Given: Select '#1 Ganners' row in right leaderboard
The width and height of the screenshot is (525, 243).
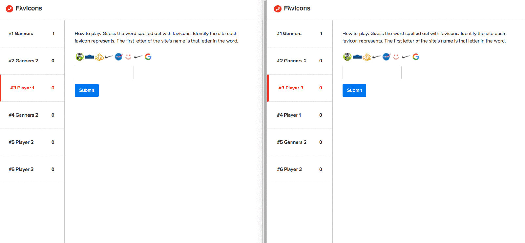Looking at the screenshot, I should (300, 34).
